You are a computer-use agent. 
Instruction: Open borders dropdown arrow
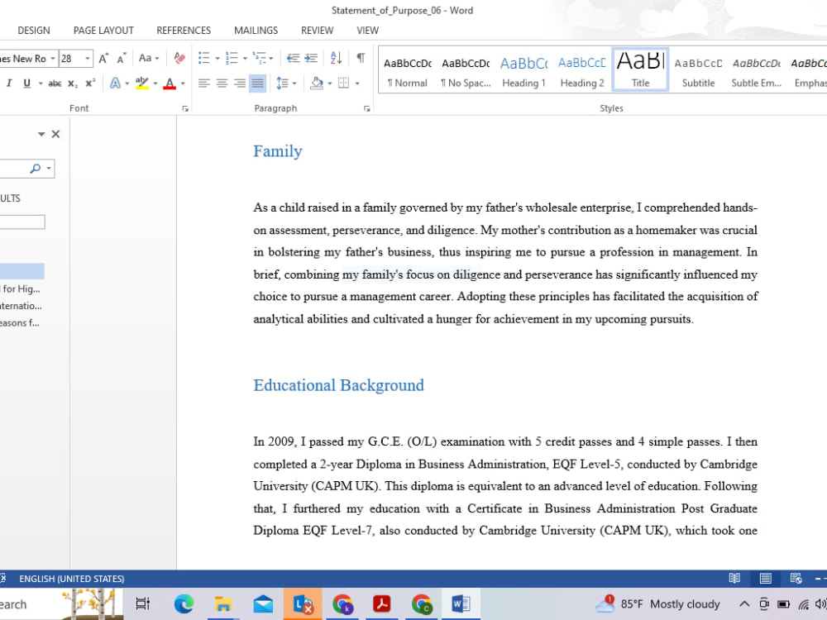pos(357,83)
